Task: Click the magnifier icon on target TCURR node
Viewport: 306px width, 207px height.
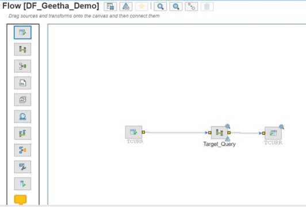Action: point(281,127)
